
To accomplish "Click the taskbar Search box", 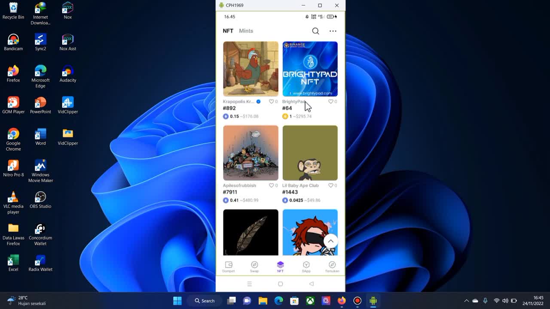I will coord(205,301).
